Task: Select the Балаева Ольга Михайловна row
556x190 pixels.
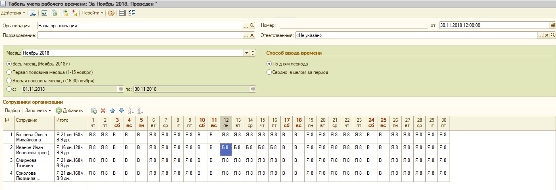Action: [x=226, y=137]
